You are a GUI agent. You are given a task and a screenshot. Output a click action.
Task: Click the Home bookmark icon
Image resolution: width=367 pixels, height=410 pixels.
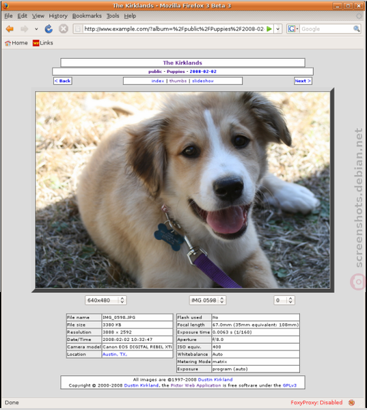tap(8, 43)
